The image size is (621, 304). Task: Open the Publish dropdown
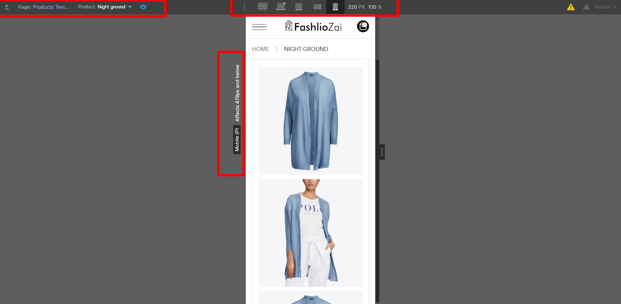[x=600, y=7]
